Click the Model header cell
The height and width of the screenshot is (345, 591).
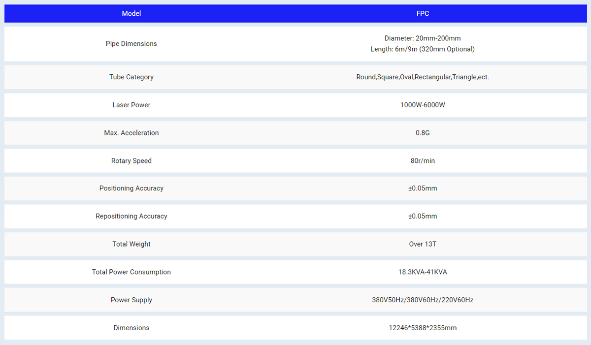click(131, 14)
